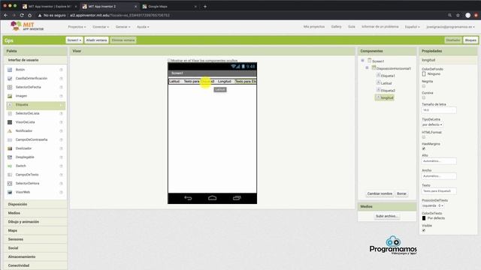
Task: Switch to the Google Maps browser tab
Action: [168, 7]
